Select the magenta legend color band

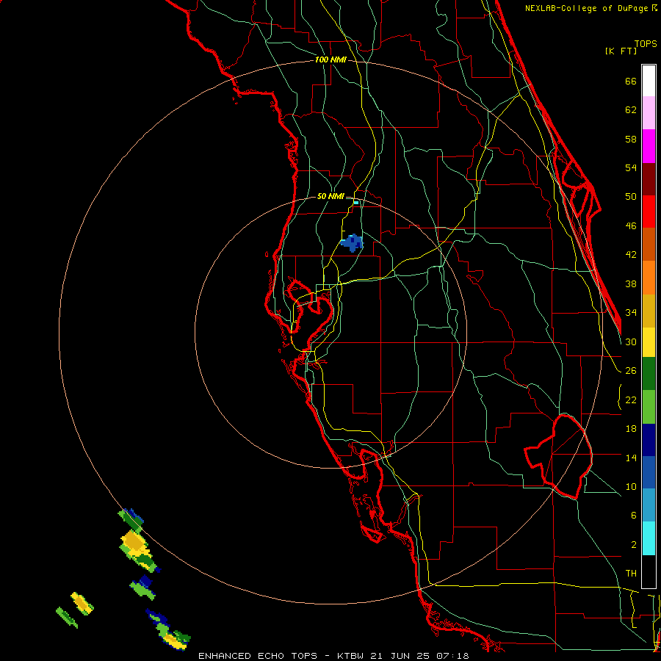click(x=649, y=146)
